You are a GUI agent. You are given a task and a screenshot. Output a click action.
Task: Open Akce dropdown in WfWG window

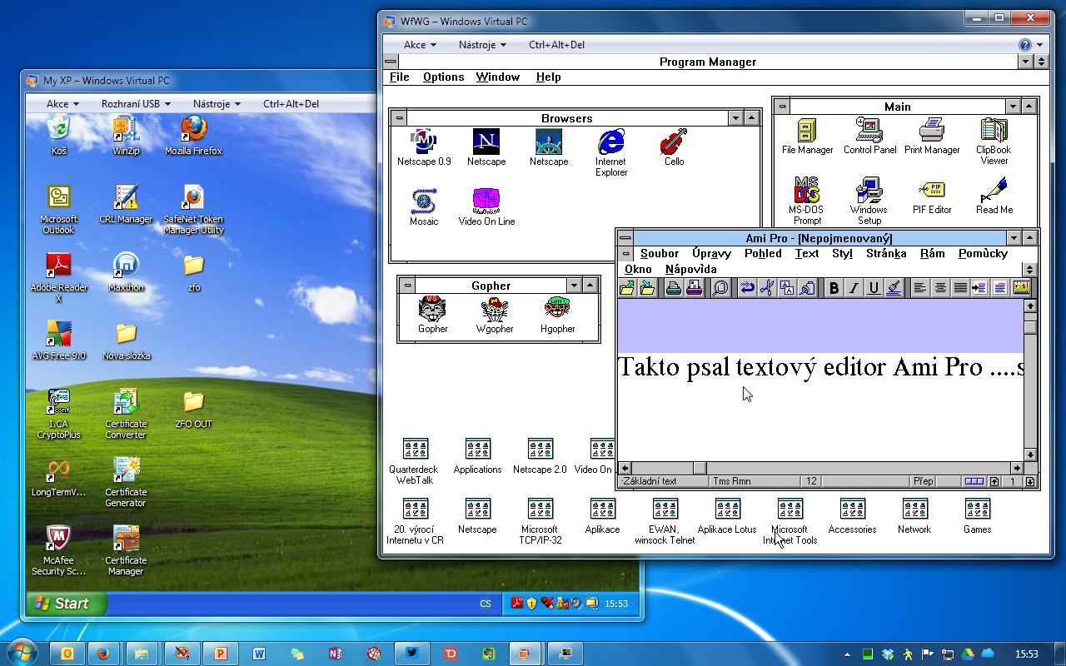point(420,45)
